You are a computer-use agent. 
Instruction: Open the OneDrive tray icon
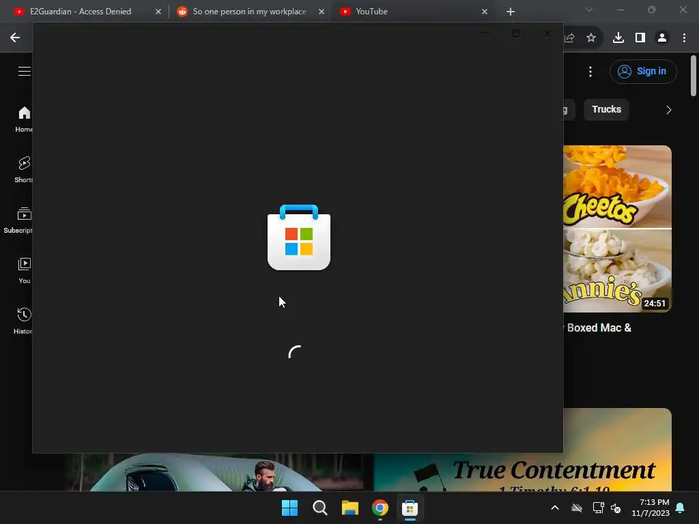(x=577, y=508)
